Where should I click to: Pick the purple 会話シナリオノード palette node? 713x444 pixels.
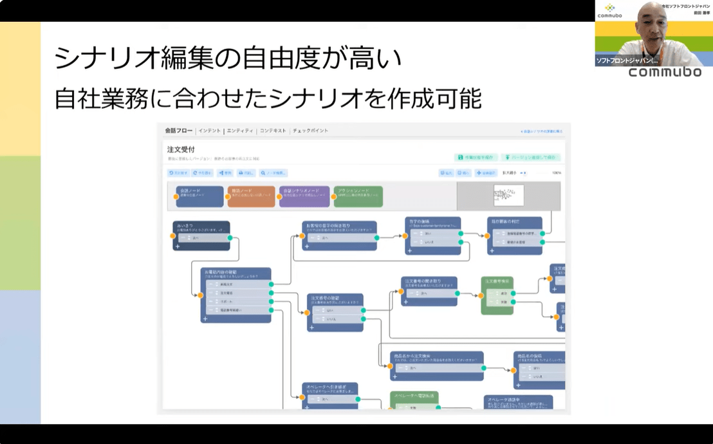[x=304, y=196]
